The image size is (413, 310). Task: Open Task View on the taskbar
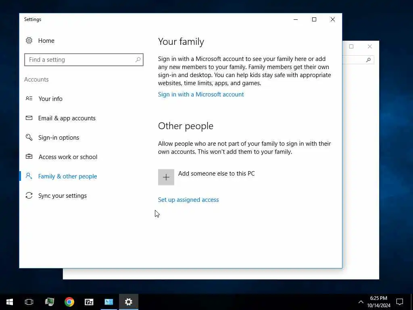click(29, 302)
